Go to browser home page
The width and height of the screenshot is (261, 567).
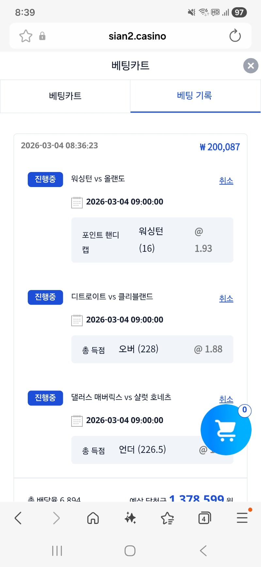point(93,518)
